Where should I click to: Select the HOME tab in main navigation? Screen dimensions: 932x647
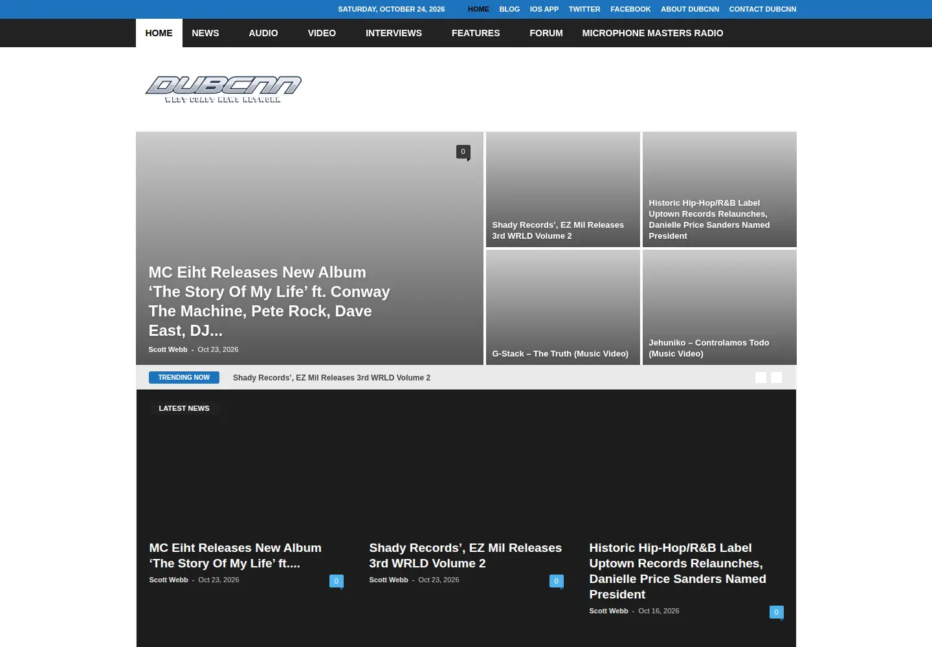tap(159, 33)
